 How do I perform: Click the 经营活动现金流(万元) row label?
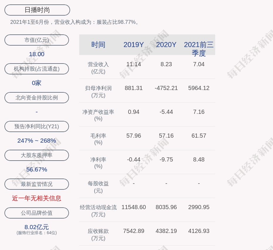click(x=98, y=211)
